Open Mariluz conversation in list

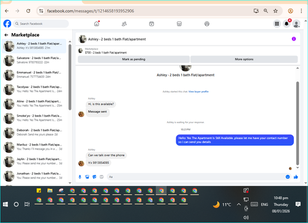34,147
